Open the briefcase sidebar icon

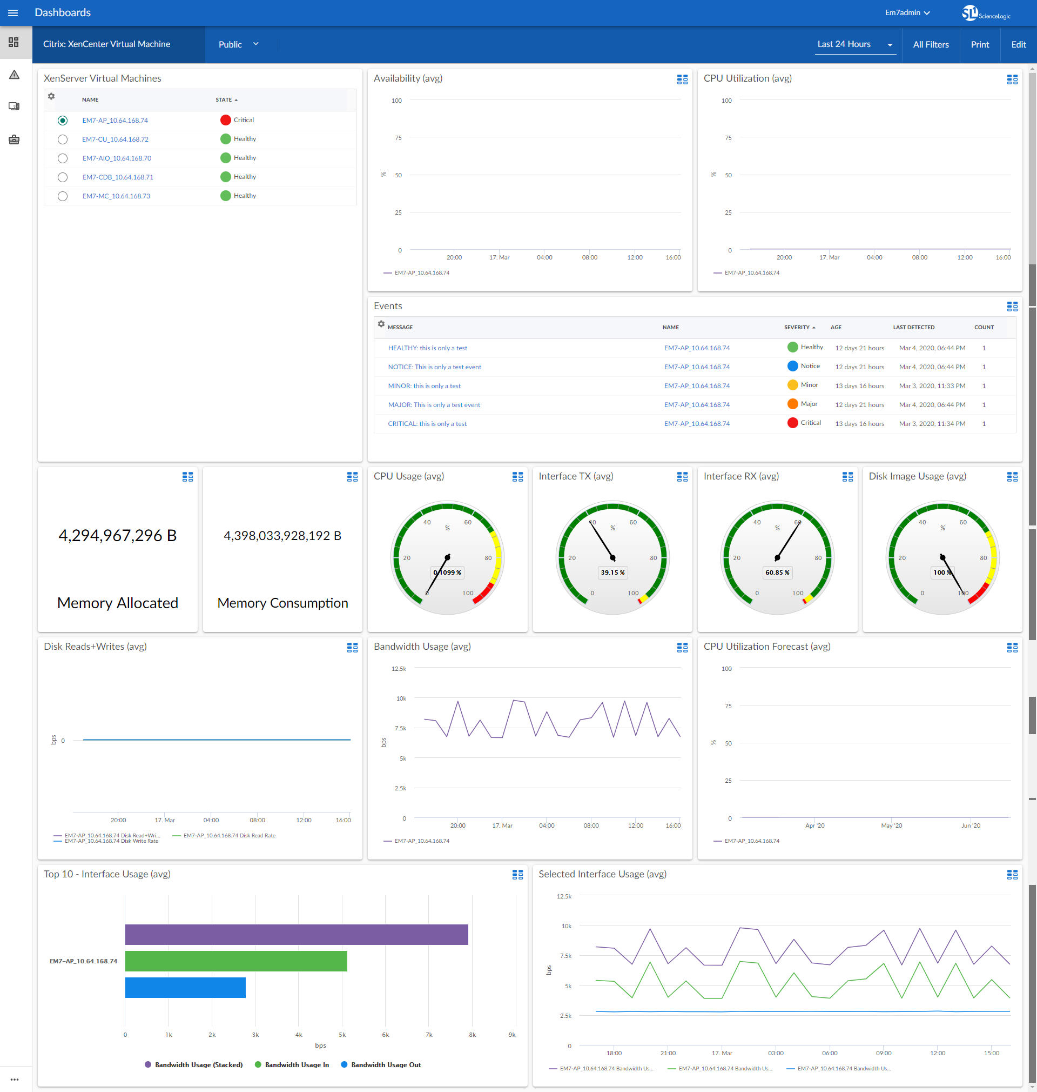pos(14,140)
